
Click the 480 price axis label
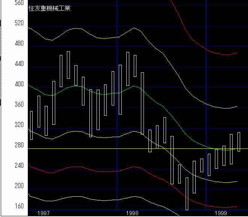tap(19, 44)
